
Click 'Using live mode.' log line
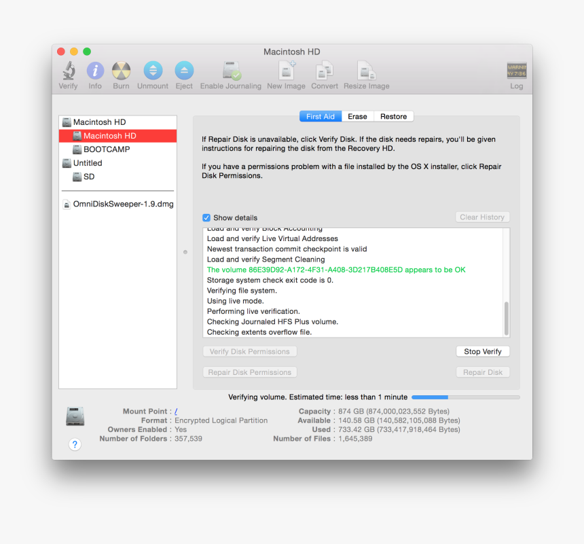(235, 301)
